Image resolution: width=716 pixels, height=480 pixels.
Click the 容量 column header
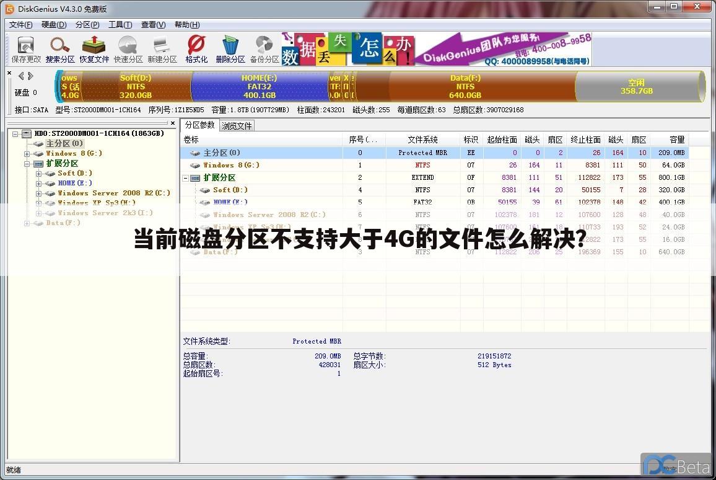pos(676,140)
